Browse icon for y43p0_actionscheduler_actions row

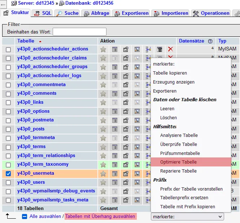tap(115, 49)
